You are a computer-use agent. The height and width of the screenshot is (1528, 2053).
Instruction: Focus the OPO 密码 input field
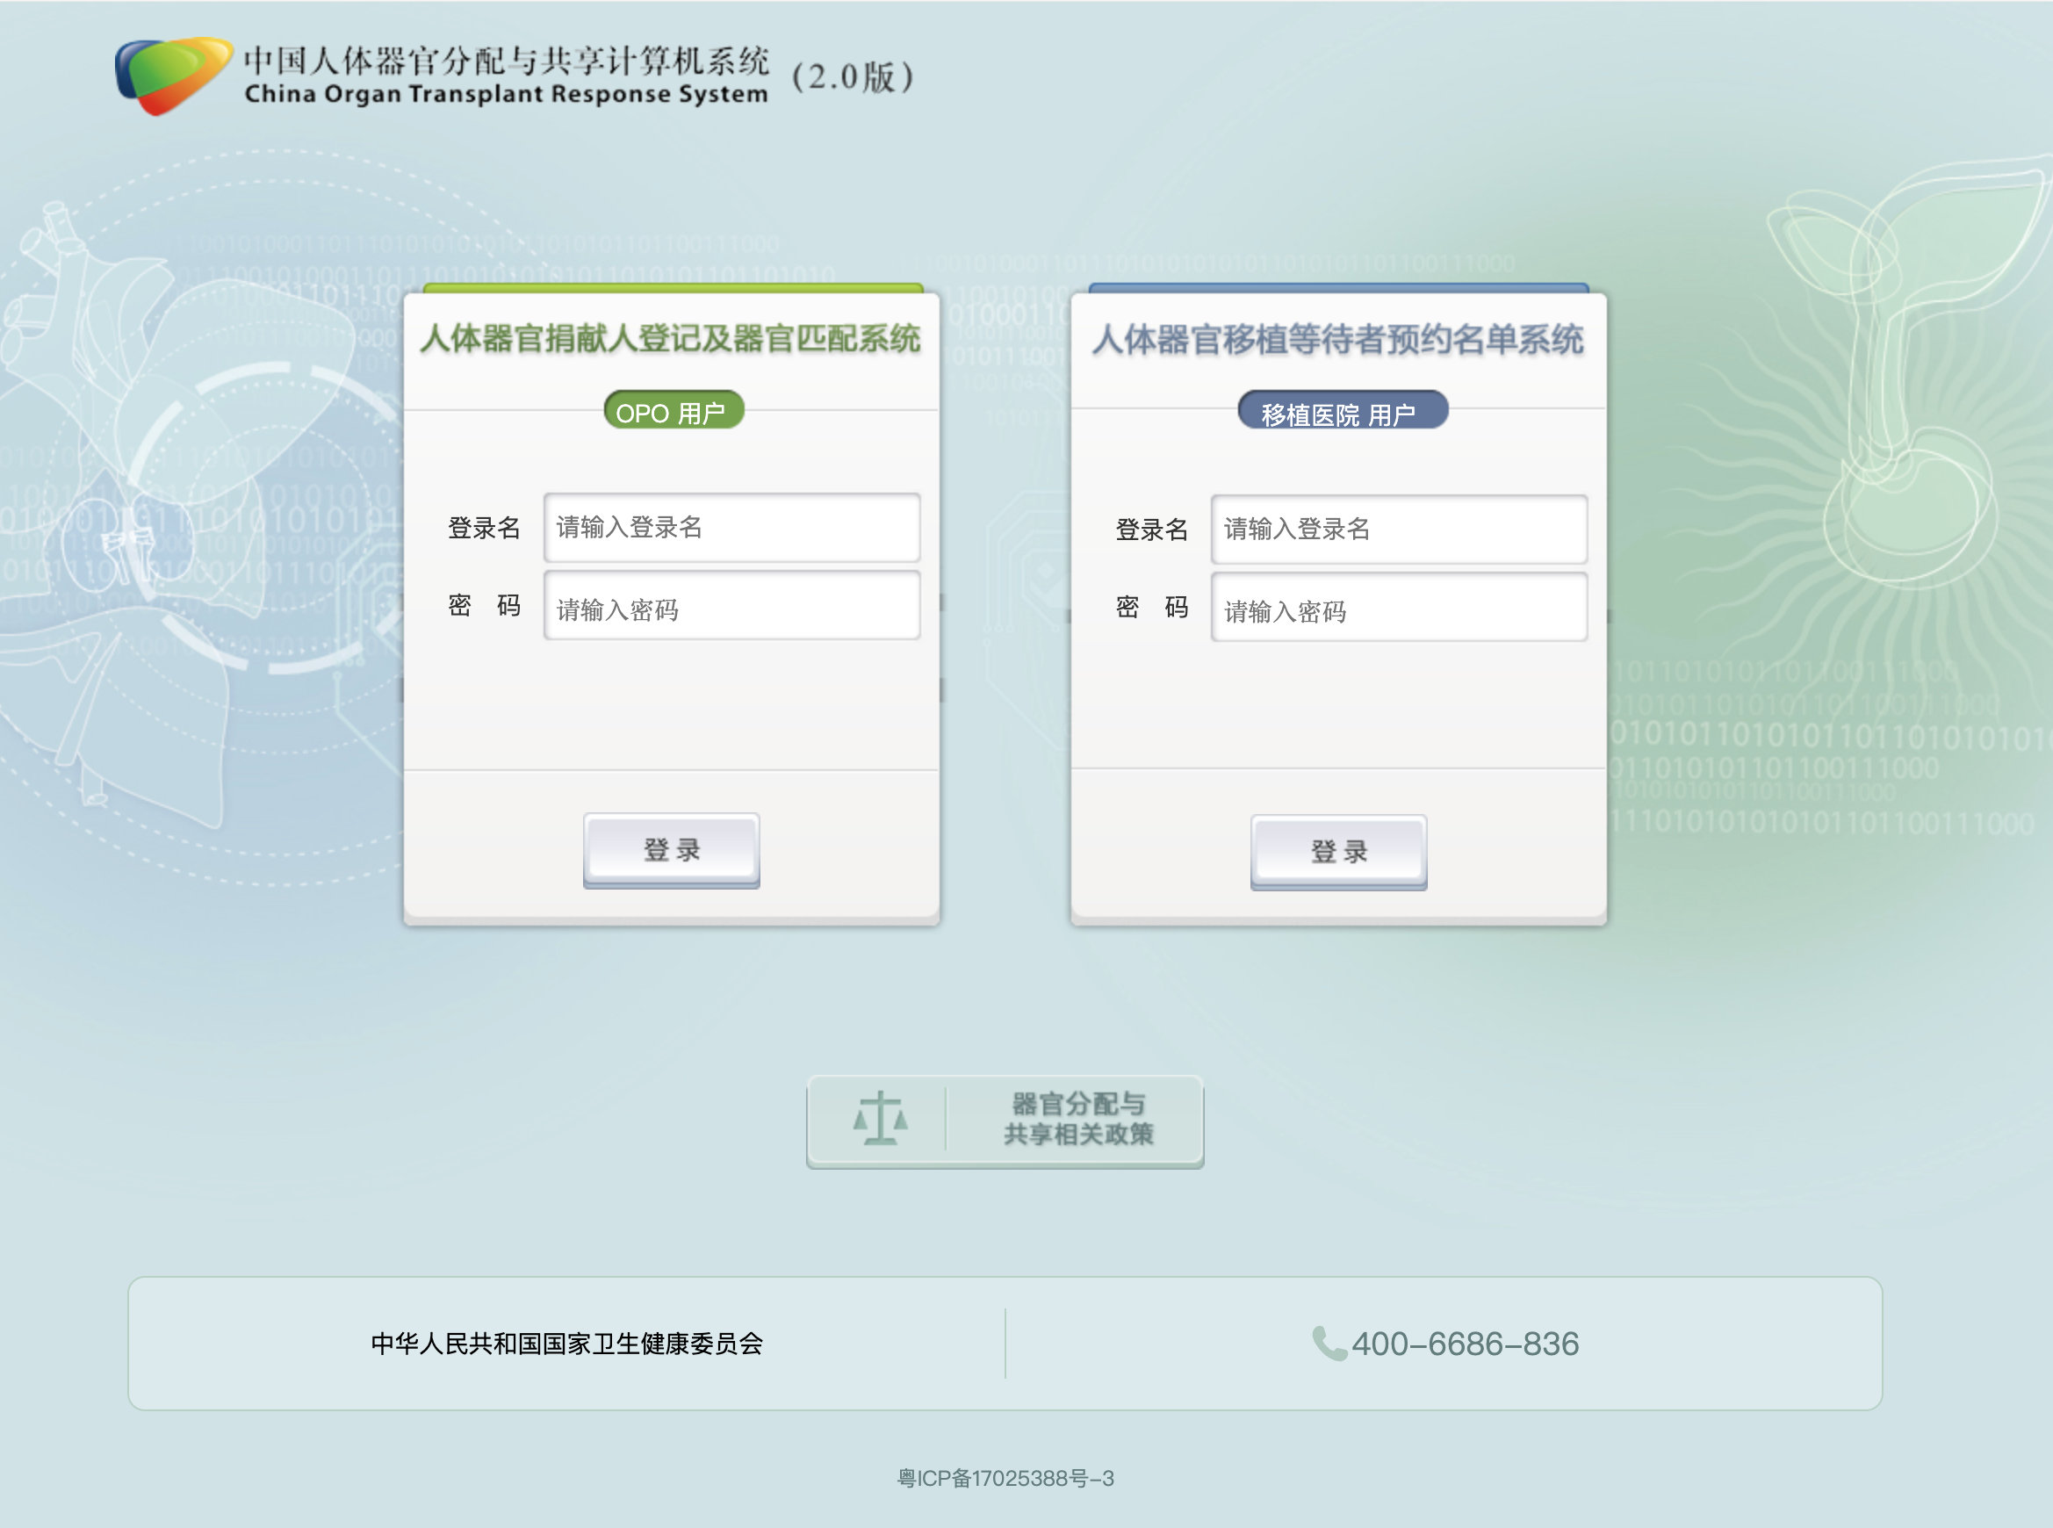click(731, 607)
